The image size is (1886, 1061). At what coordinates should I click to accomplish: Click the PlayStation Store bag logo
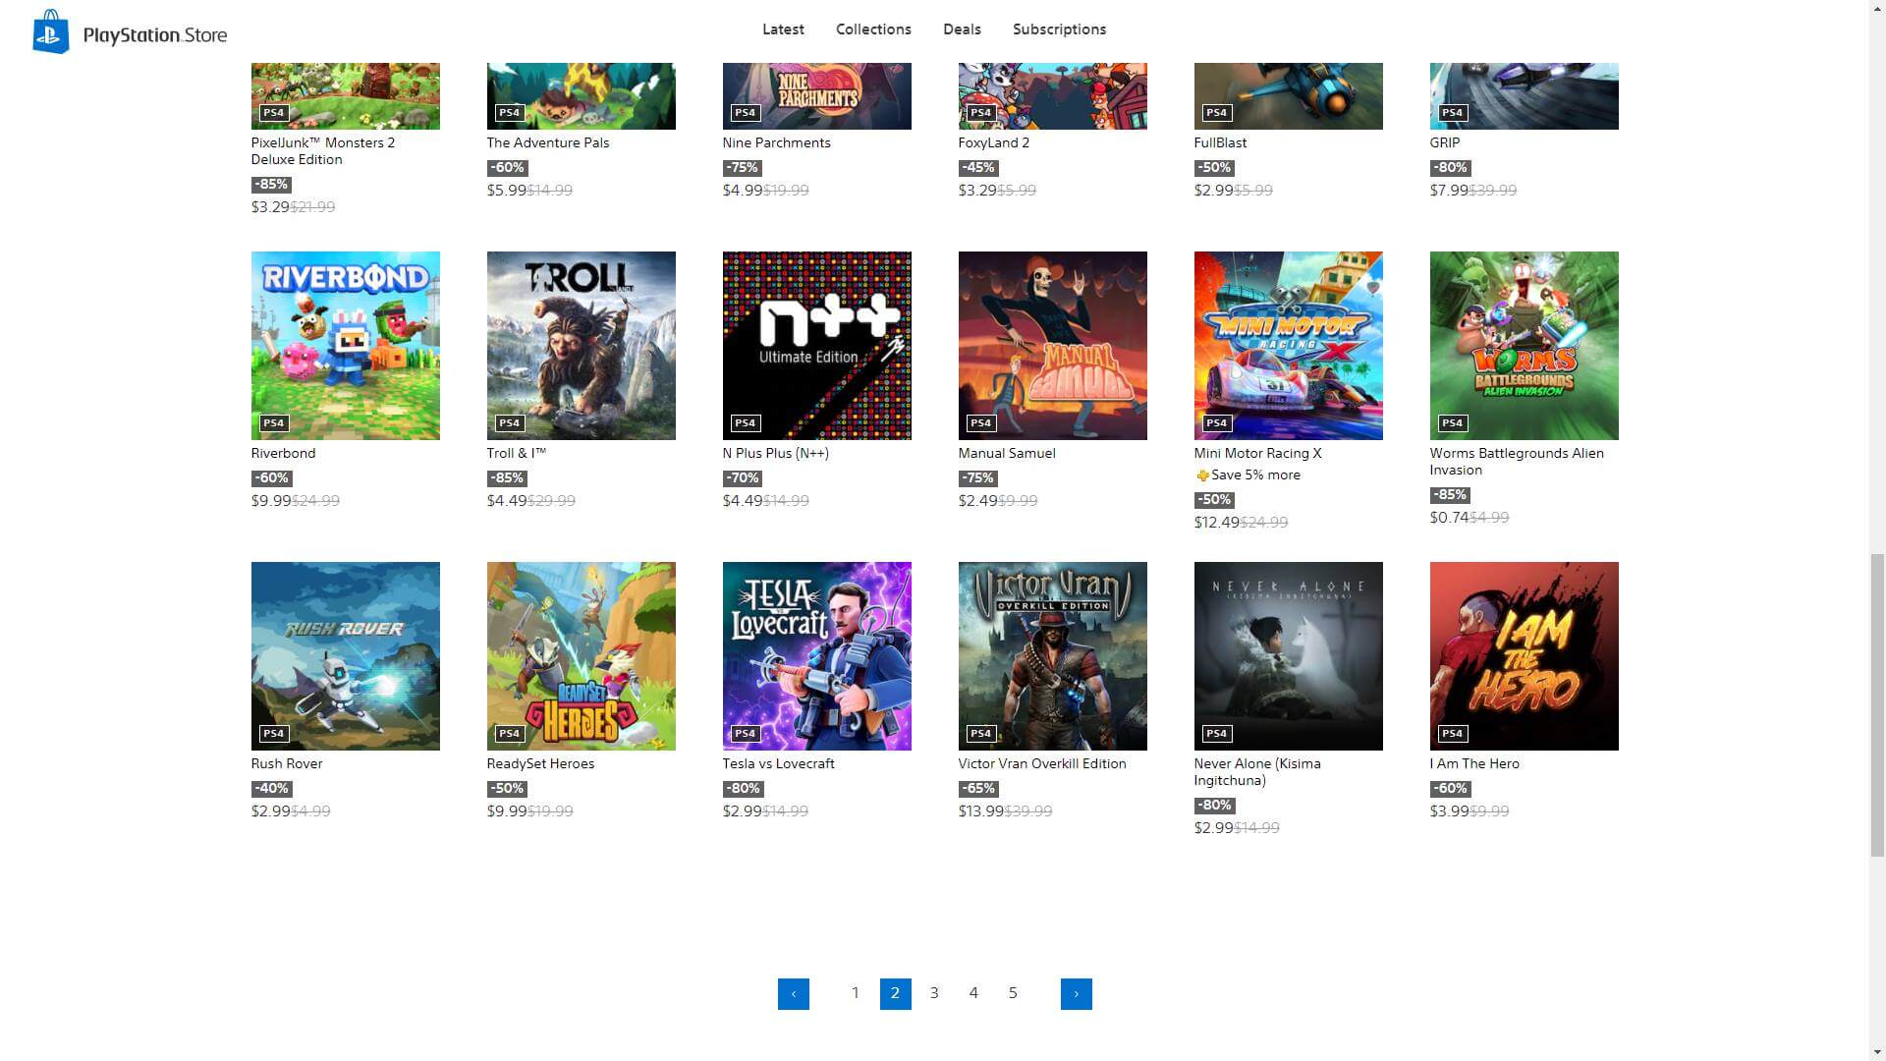(50, 32)
